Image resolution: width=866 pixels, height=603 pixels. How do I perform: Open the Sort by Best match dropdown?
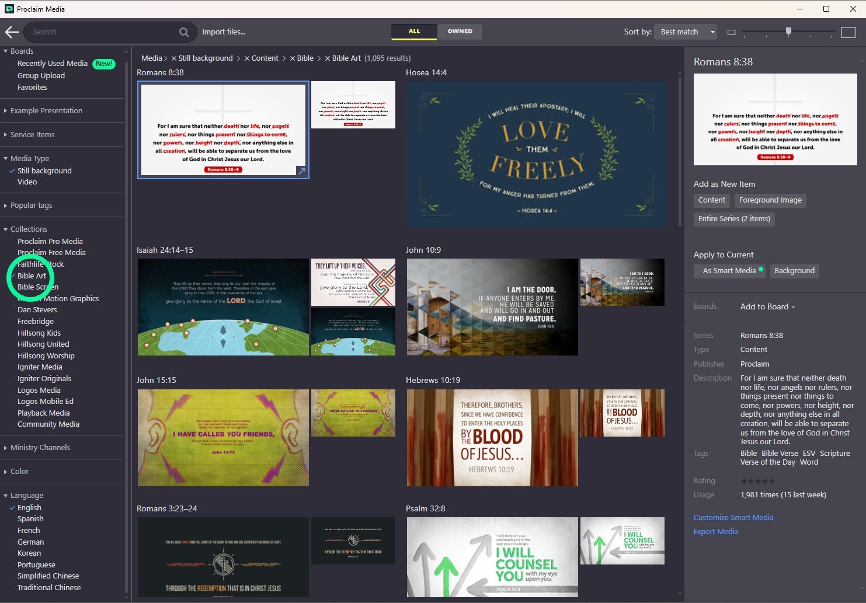pyautogui.click(x=686, y=32)
